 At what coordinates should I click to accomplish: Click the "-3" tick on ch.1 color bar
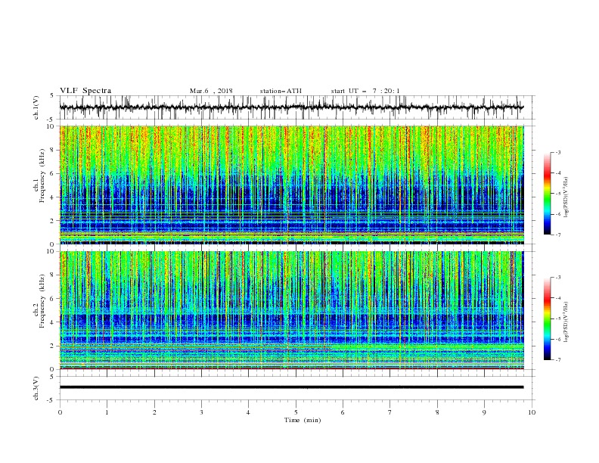pos(558,152)
